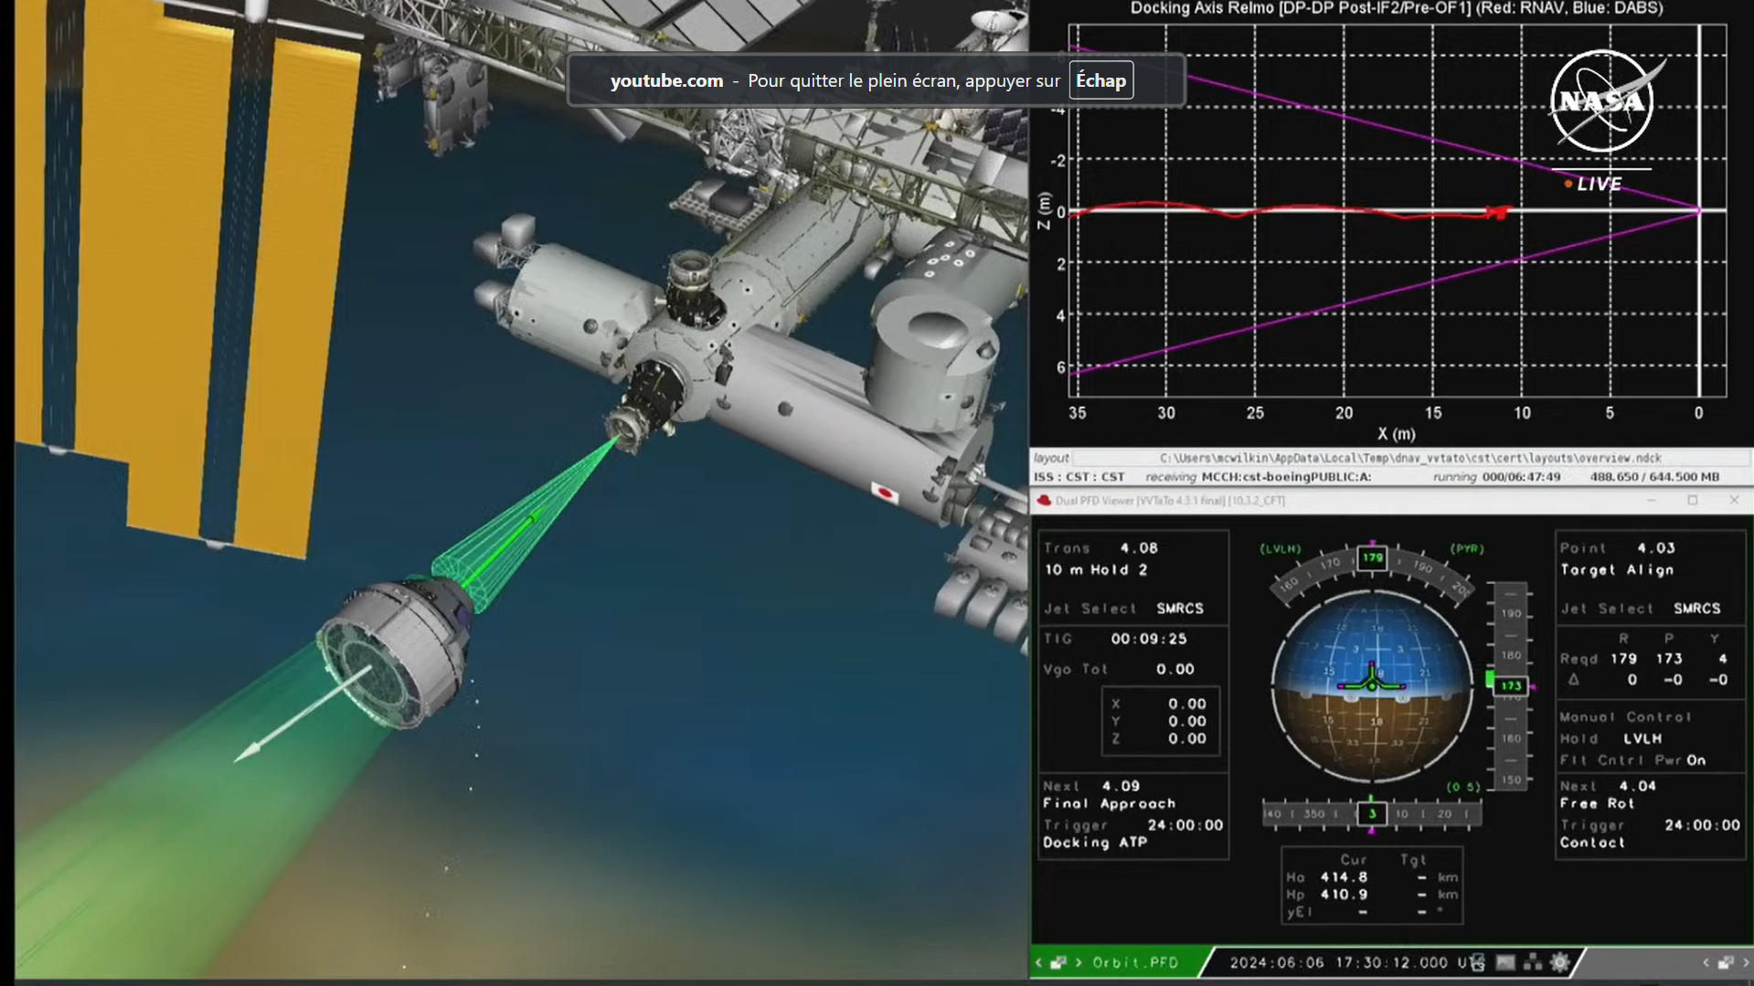
Task: Click the layout file path overview.ndck
Action: [x=1410, y=458]
